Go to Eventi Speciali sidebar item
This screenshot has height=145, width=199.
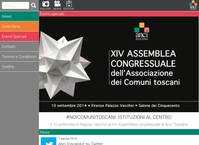(x=19, y=36)
